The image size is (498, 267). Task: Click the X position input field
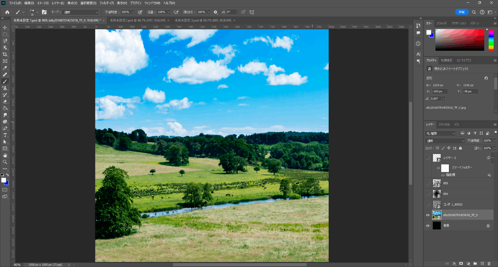point(440,91)
